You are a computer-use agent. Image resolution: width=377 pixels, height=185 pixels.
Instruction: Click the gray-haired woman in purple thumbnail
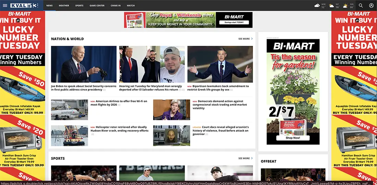pyautogui.click(x=171, y=110)
